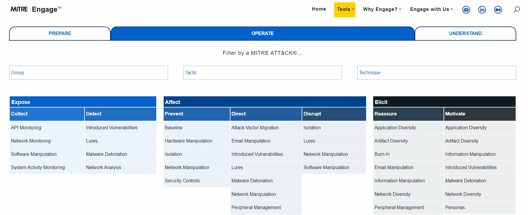
Task: Select Application Diversity under Reassure
Action: 395,128
